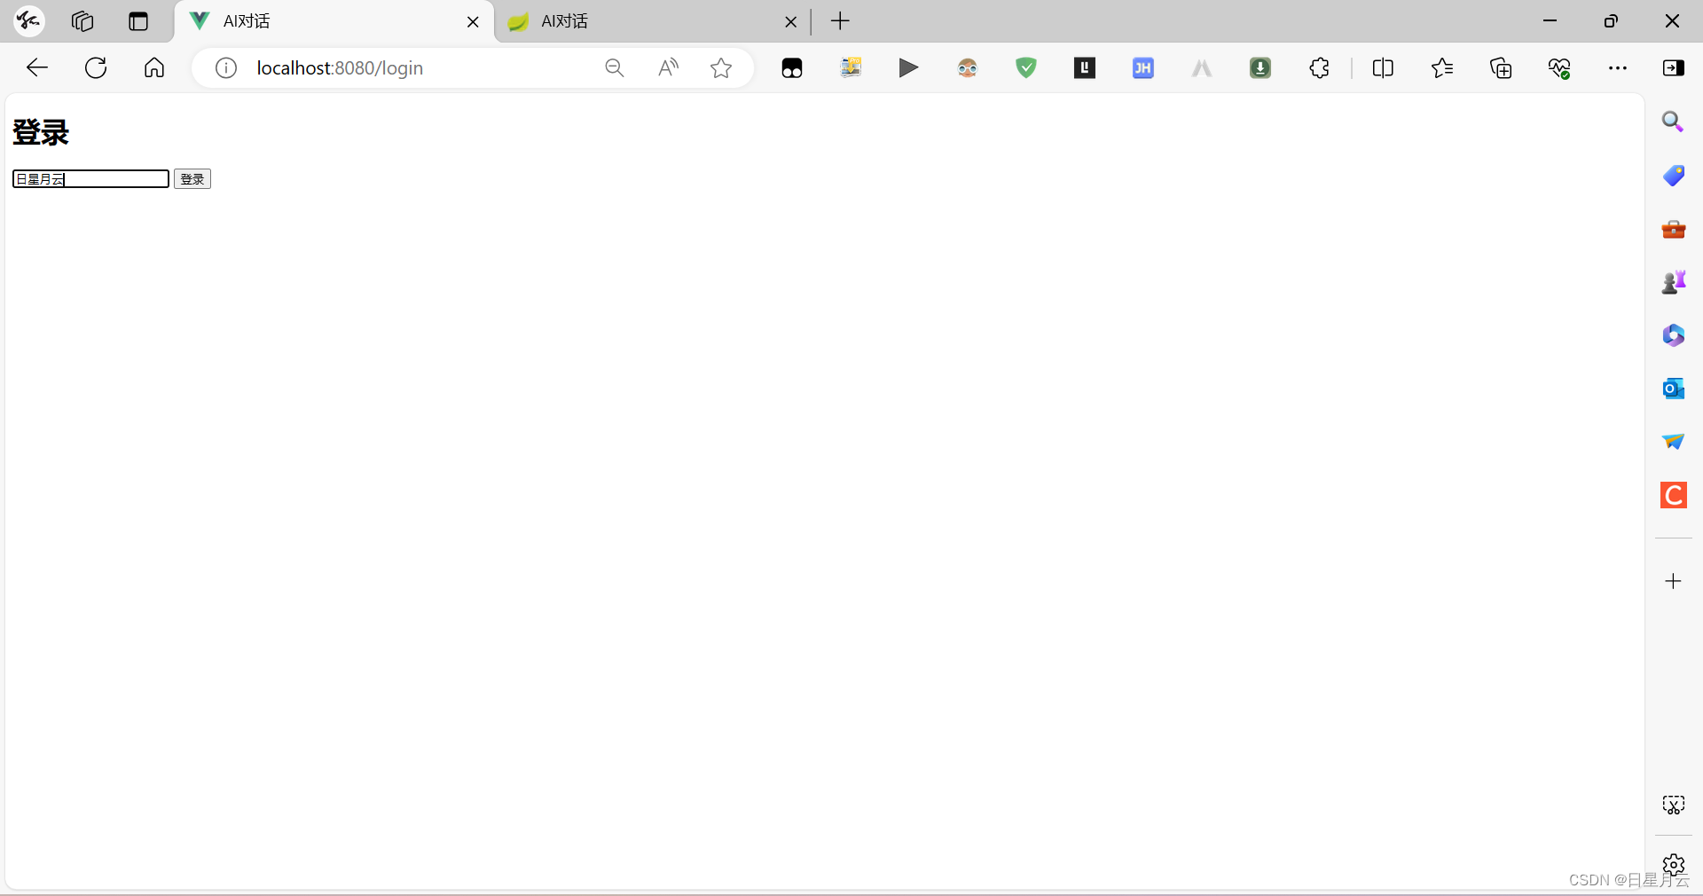This screenshot has width=1703, height=896.
Task: Open Browser essentials heart icon
Action: tap(1559, 67)
